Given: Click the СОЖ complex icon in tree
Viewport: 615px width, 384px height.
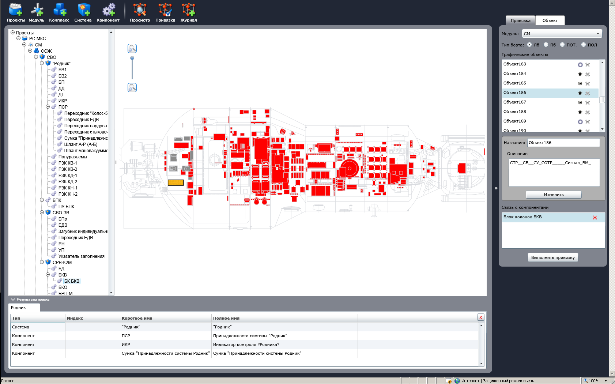Looking at the screenshot, I should [x=36, y=51].
